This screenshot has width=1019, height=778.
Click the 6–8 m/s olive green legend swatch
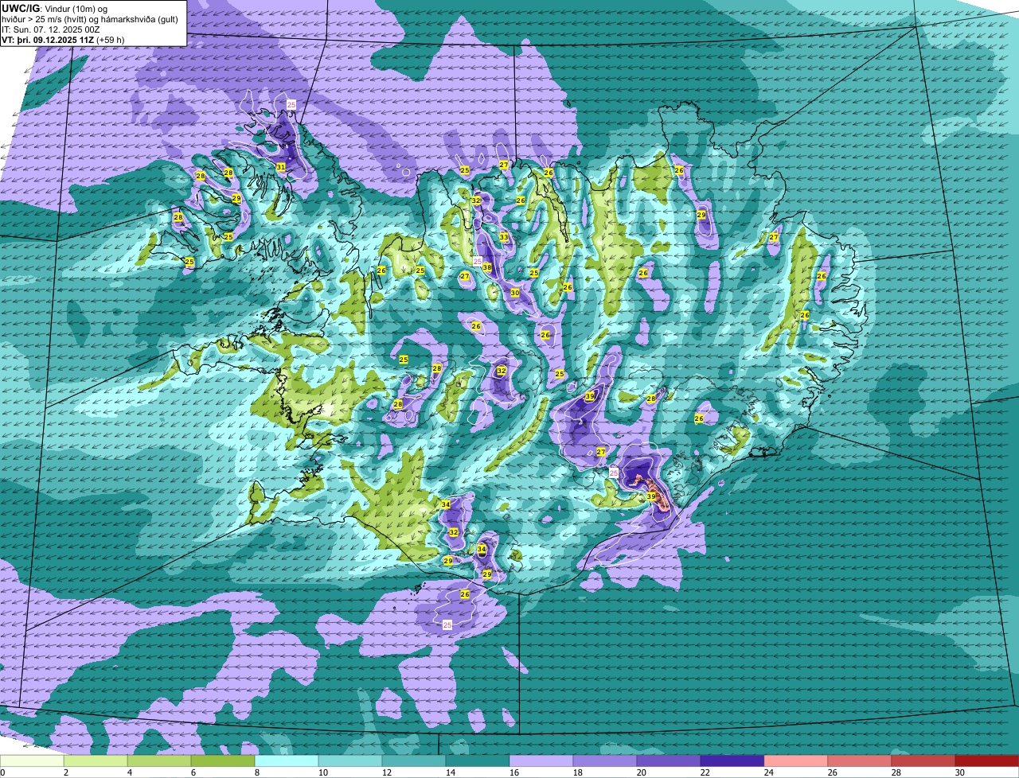click(223, 760)
